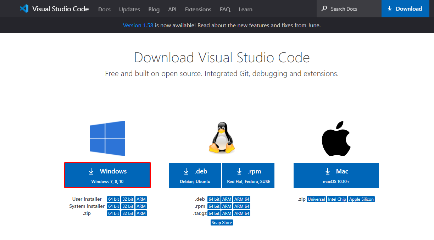
Task: Select System Installer 32 bit
Action: 128,206
